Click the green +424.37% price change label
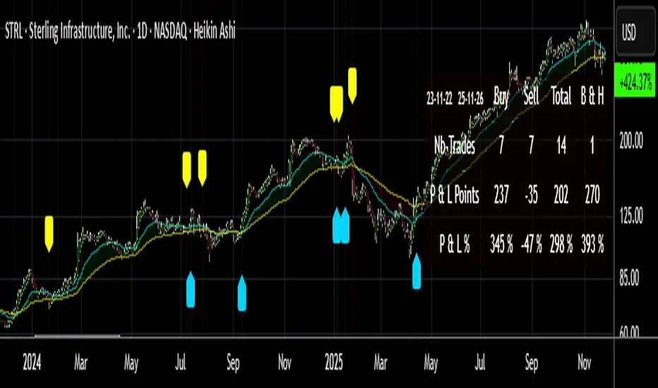This screenshot has height=388, width=658. pyautogui.click(x=635, y=81)
